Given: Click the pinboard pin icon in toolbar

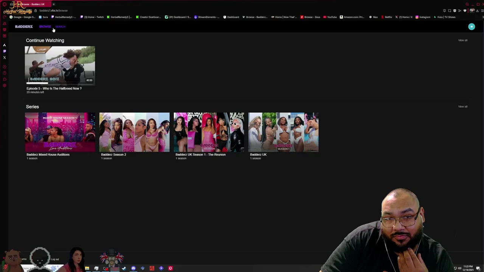Looking at the screenshot, I should 445,11.
